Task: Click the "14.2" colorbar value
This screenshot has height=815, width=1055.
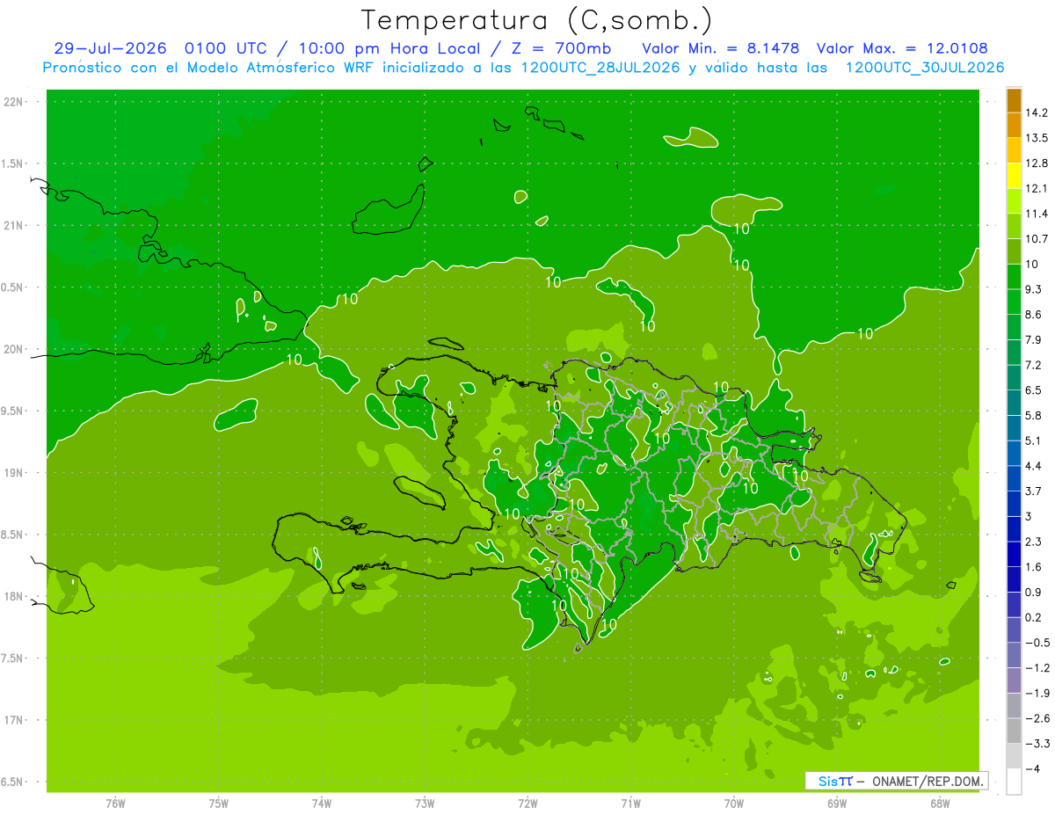Action: 1037,113
